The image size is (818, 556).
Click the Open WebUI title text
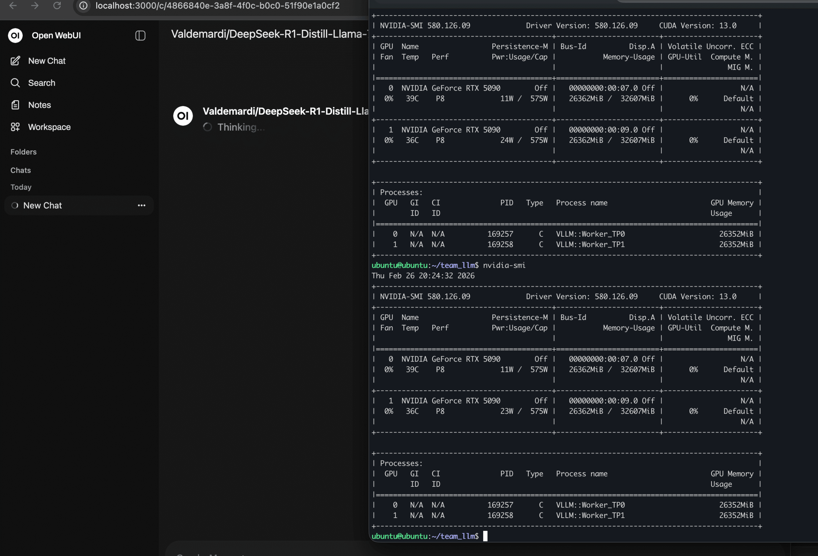[x=56, y=35]
